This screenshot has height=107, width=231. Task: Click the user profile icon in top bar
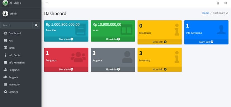pos(218,3)
